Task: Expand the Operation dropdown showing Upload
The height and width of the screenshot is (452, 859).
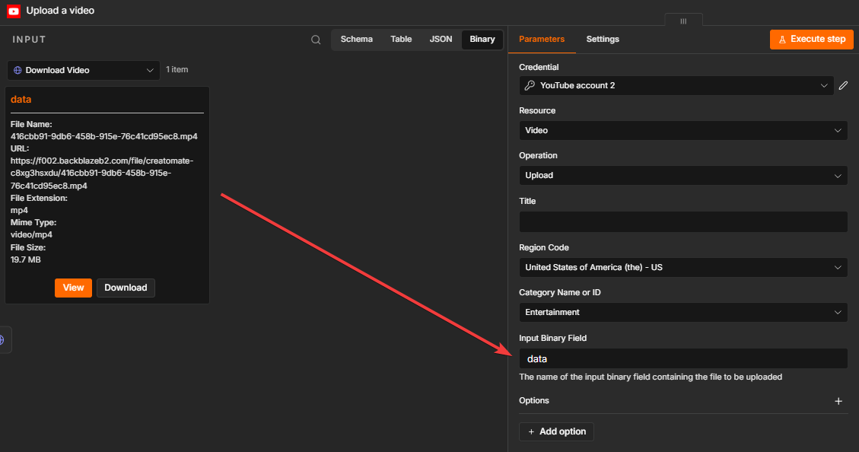Action: pos(683,175)
